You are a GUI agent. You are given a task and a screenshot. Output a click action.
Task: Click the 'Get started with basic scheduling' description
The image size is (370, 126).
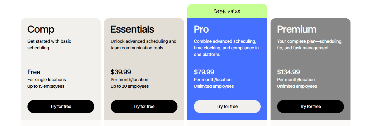coord(49,45)
